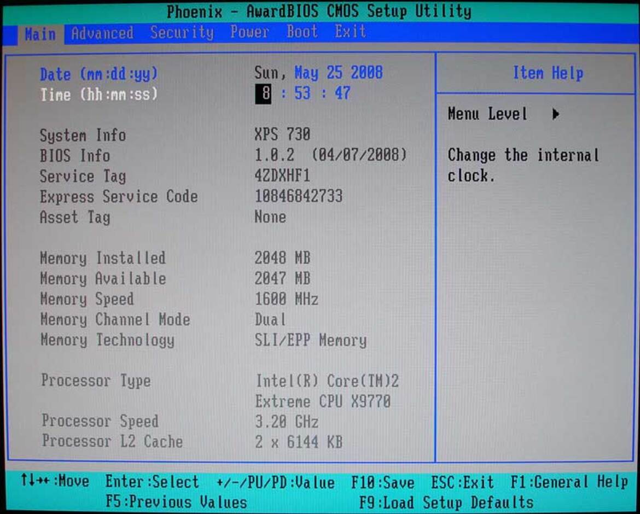This screenshot has height=514, width=640.
Task: Click the Item Help heading
Action: coord(548,73)
